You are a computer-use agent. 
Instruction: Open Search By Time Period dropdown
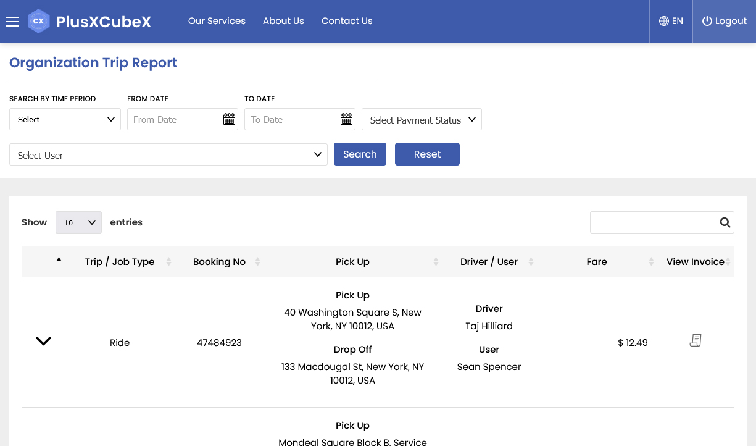click(x=65, y=119)
